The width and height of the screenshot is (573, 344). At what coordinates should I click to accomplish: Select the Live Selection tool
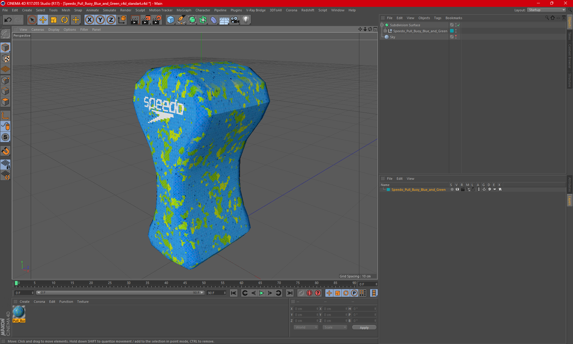coord(32,20)
